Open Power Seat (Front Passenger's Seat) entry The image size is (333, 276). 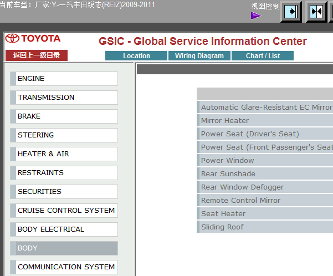click(265, 147)
